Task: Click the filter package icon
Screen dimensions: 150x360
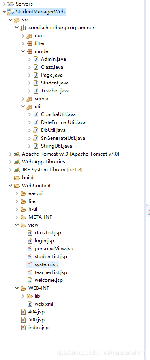Action: 30,43
